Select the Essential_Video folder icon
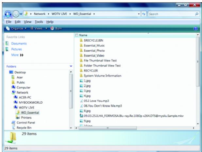 point(81,56)
